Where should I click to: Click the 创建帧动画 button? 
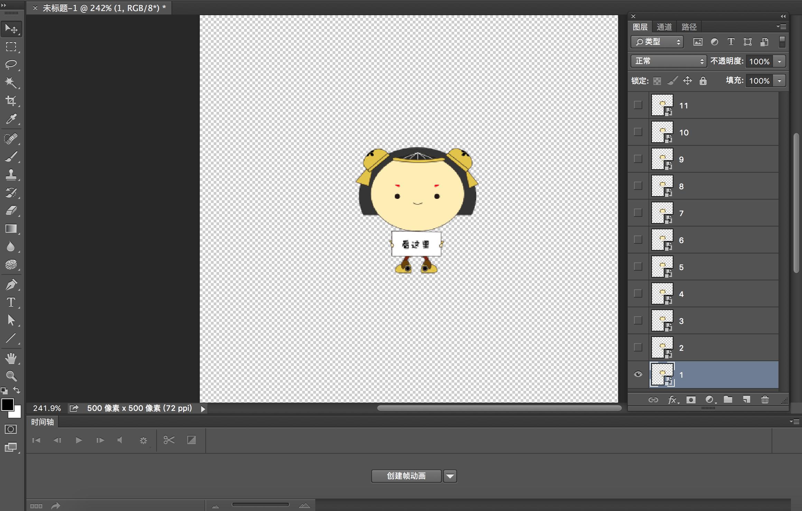click(x=406, y=476)
